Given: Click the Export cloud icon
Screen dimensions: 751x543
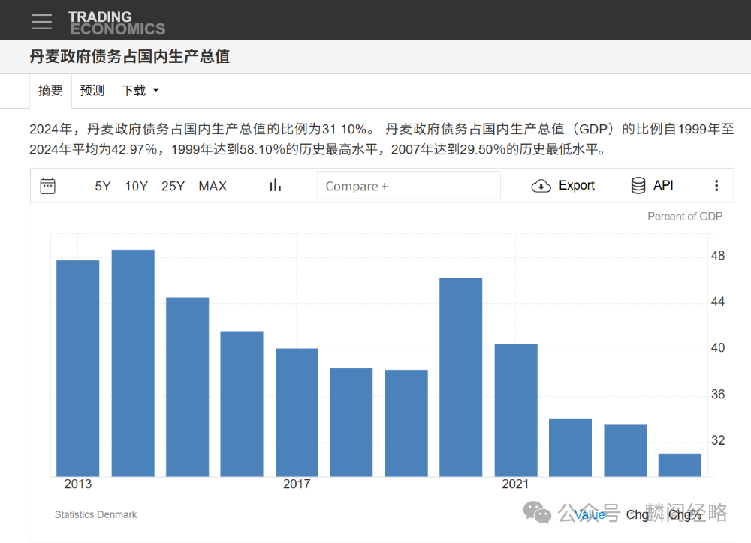Looking at the screenshot, I should [540, 185].
